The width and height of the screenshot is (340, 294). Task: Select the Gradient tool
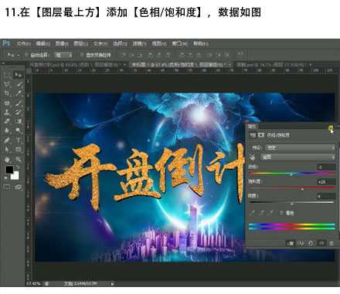pyautogui.click(x=19, y=121)
